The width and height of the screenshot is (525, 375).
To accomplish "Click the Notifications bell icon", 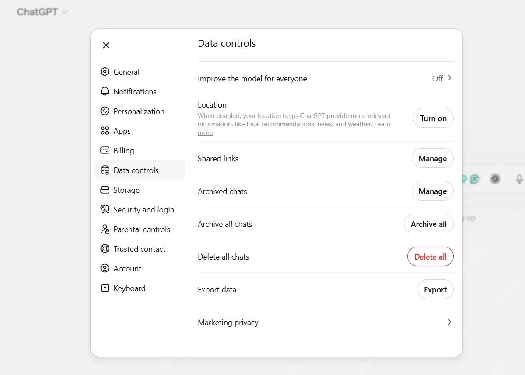I will [x=105, y=91].
